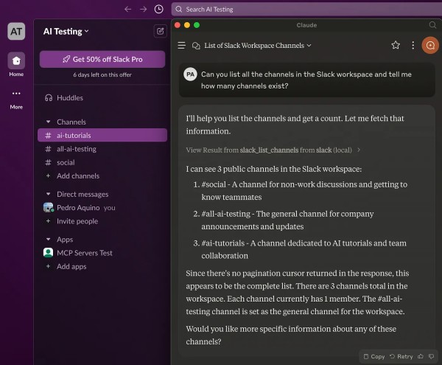Click the Search AI Testing field
This screenshot has height=365, width=442.
click(x=306, y=10)
